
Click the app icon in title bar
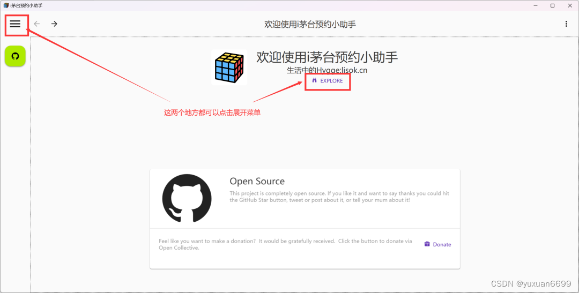click(6, 5)
